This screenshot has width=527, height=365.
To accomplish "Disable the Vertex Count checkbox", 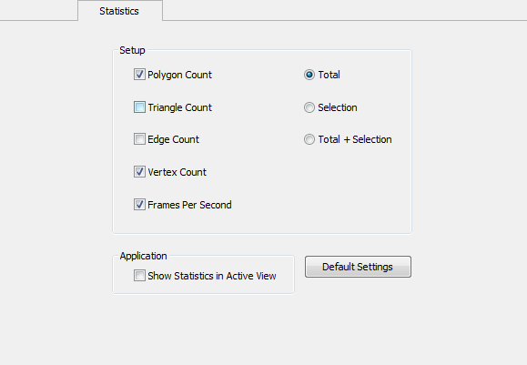I will pyautogui.click(x=139, y=172).
